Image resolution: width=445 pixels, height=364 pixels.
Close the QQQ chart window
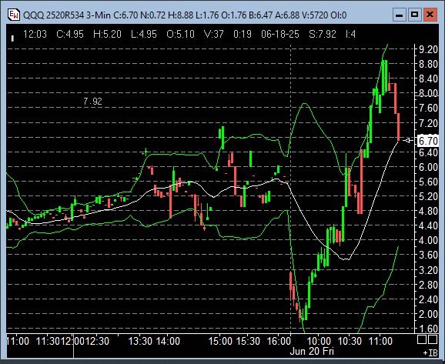[430, 15]
